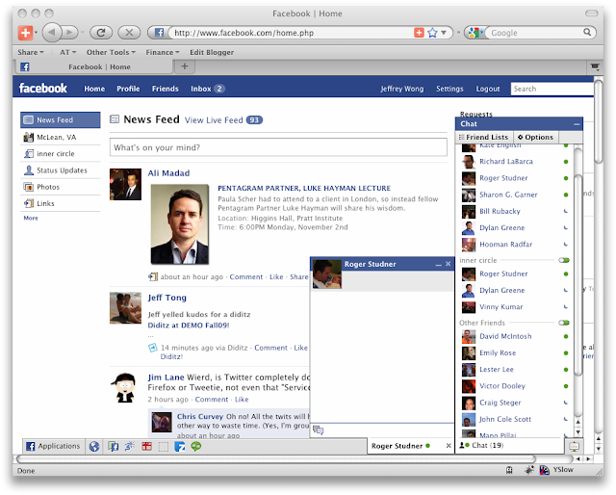
Task: Close the Roger Studner chat window
Action: 448,264
